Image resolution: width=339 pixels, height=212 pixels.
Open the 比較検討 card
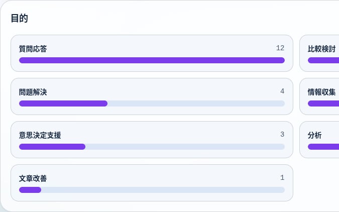[319, 53]
